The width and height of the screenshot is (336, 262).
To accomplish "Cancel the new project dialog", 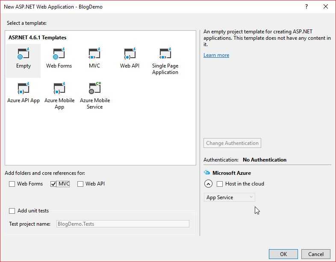I will 315,254.
